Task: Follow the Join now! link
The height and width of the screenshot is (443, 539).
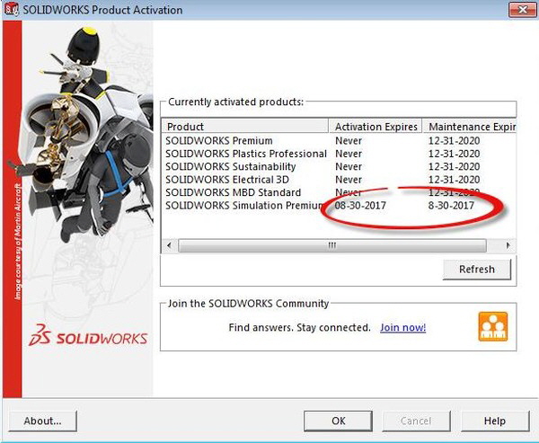Action: click(x=402, y=327)
